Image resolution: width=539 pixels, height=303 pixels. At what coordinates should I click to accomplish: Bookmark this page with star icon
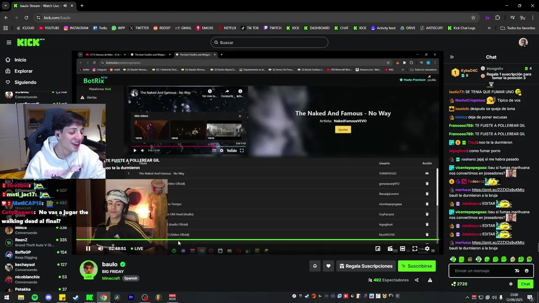pyautogui.click(x=473, y=18)
